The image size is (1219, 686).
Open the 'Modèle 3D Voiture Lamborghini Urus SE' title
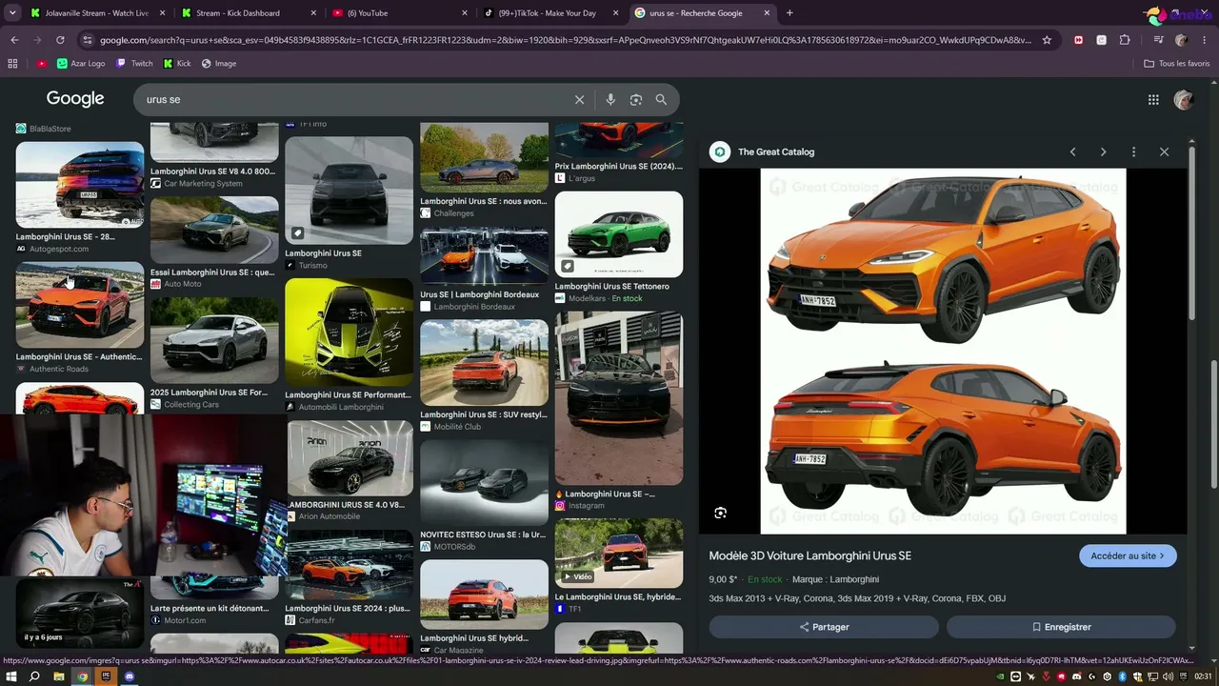coord(810,555)
